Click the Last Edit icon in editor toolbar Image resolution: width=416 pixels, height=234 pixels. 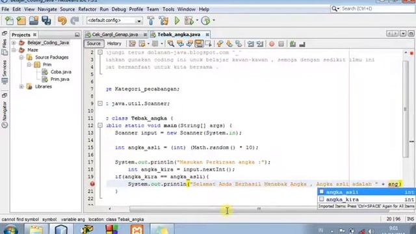coord(132,44)
